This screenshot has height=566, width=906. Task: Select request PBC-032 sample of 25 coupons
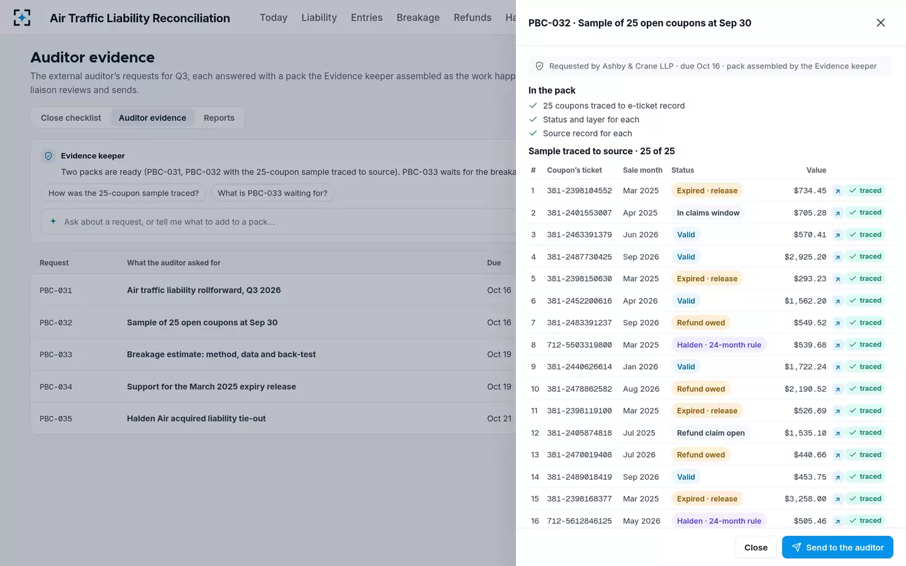click(x=273, y=322)
